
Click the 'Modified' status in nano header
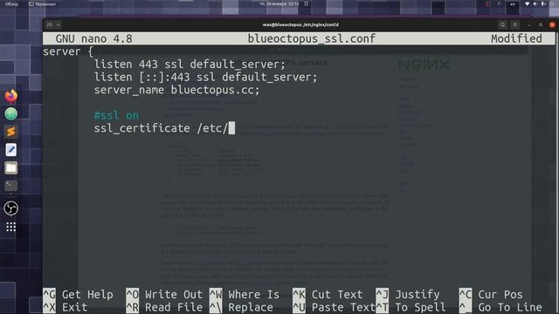pyautogui.click(x=516, y=38)
